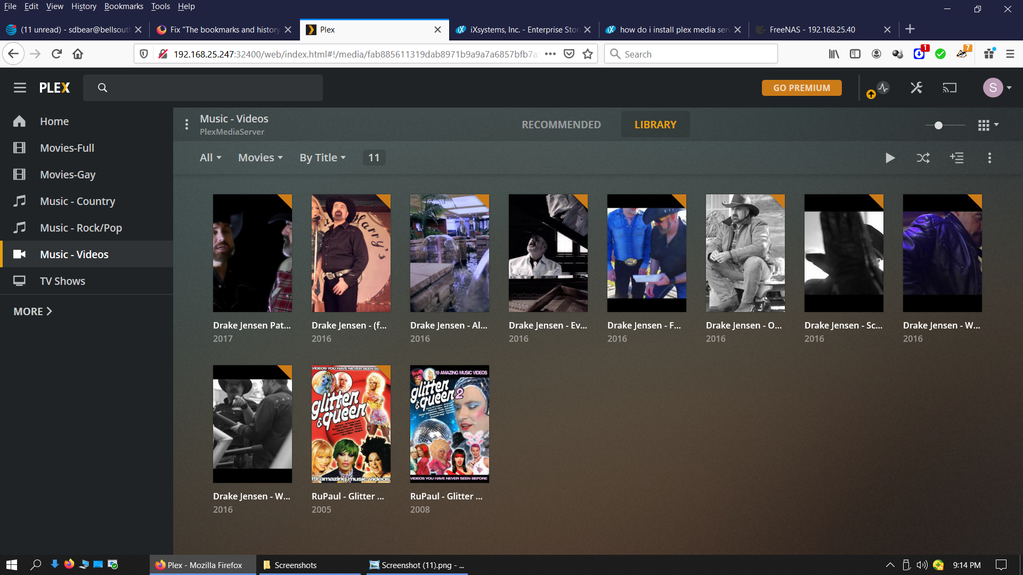
Task: Click the item count badge 11
Action: click(x=374, y=158)
